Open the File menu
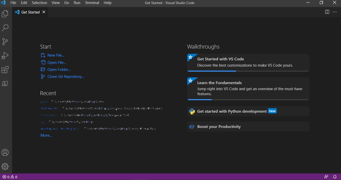341x180 pixels. 13,3
